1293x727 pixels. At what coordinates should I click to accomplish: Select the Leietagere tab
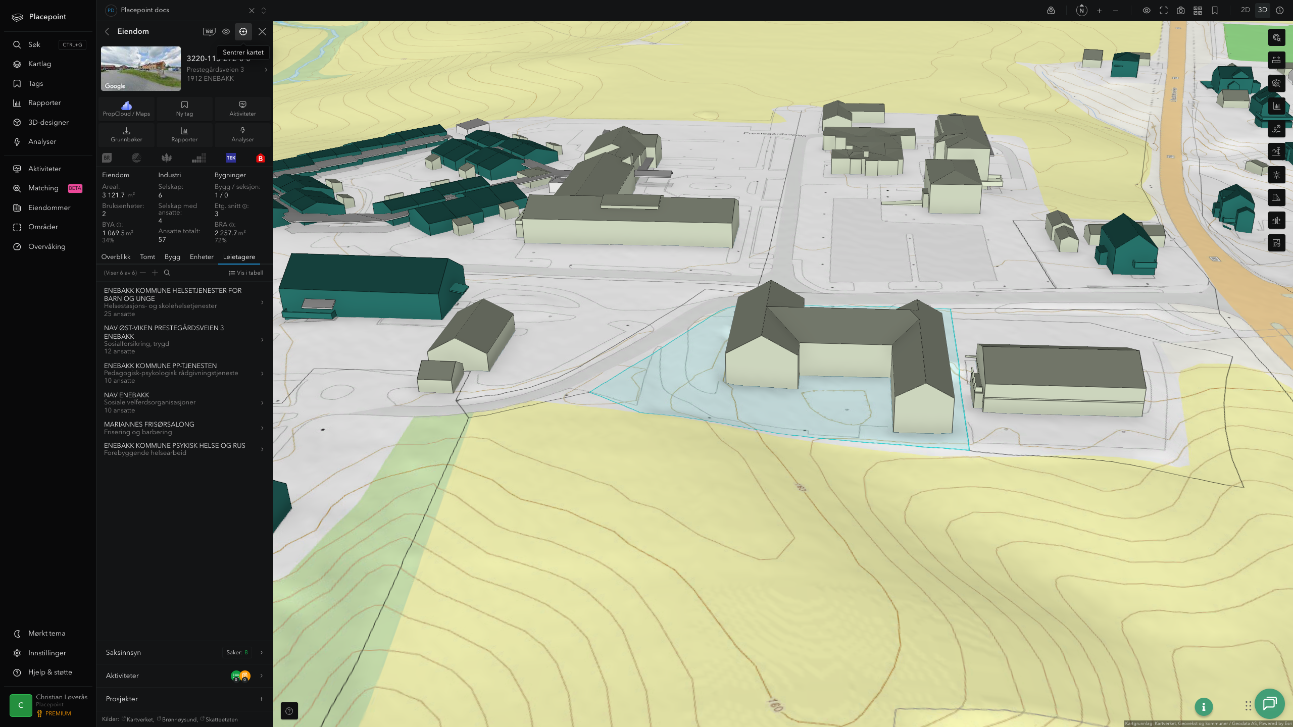tap(239, 256)
